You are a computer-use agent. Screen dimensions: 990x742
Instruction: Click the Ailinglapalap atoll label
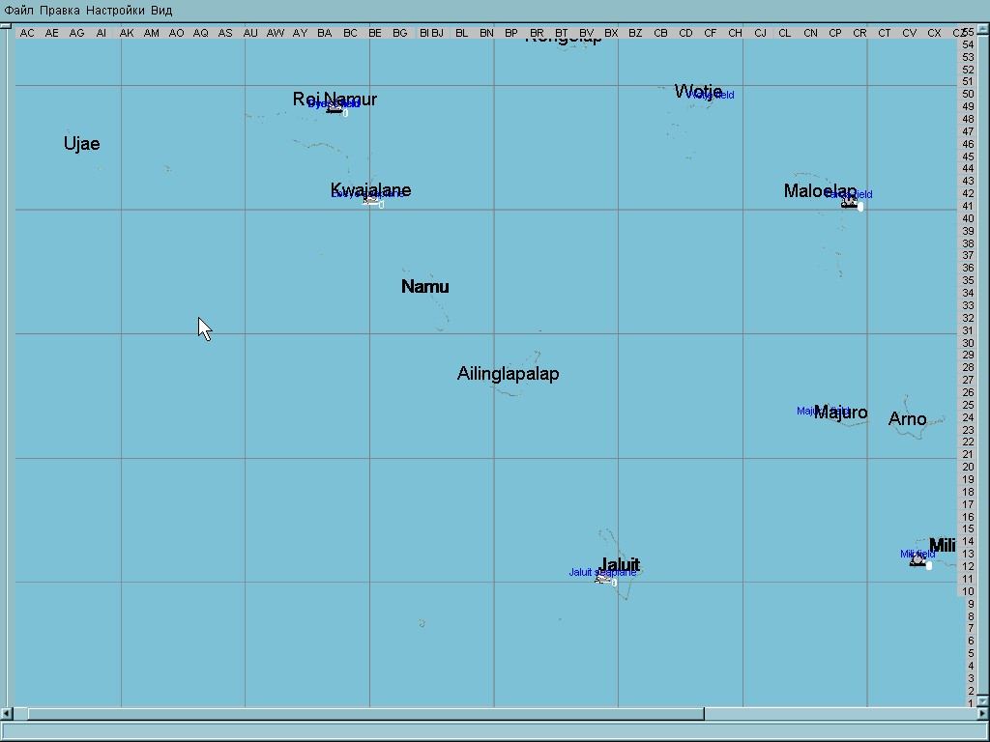tap(509, 374)
